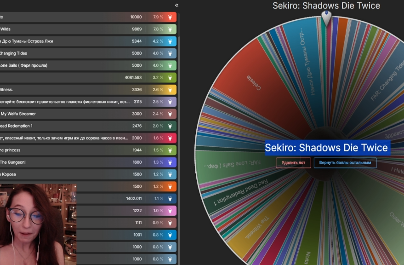
Task: Click the bid icon on the 3115 row
Action: pyautogui.click(x=170, y=102)
